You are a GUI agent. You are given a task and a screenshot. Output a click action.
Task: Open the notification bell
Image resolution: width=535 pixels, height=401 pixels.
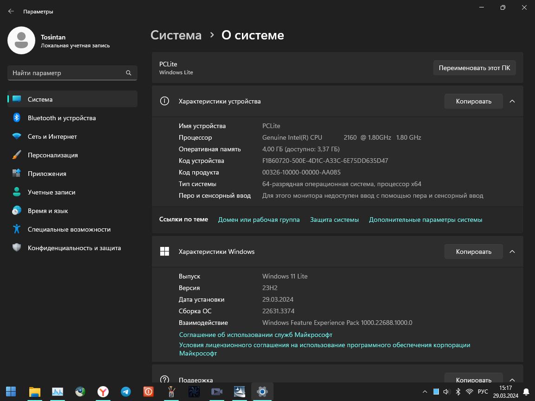click(526, 391)
